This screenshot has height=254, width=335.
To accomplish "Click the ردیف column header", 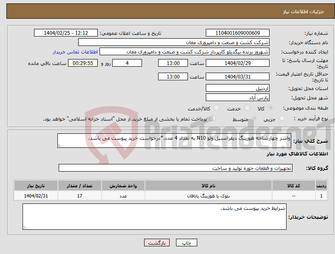I will tap(321, 186).
